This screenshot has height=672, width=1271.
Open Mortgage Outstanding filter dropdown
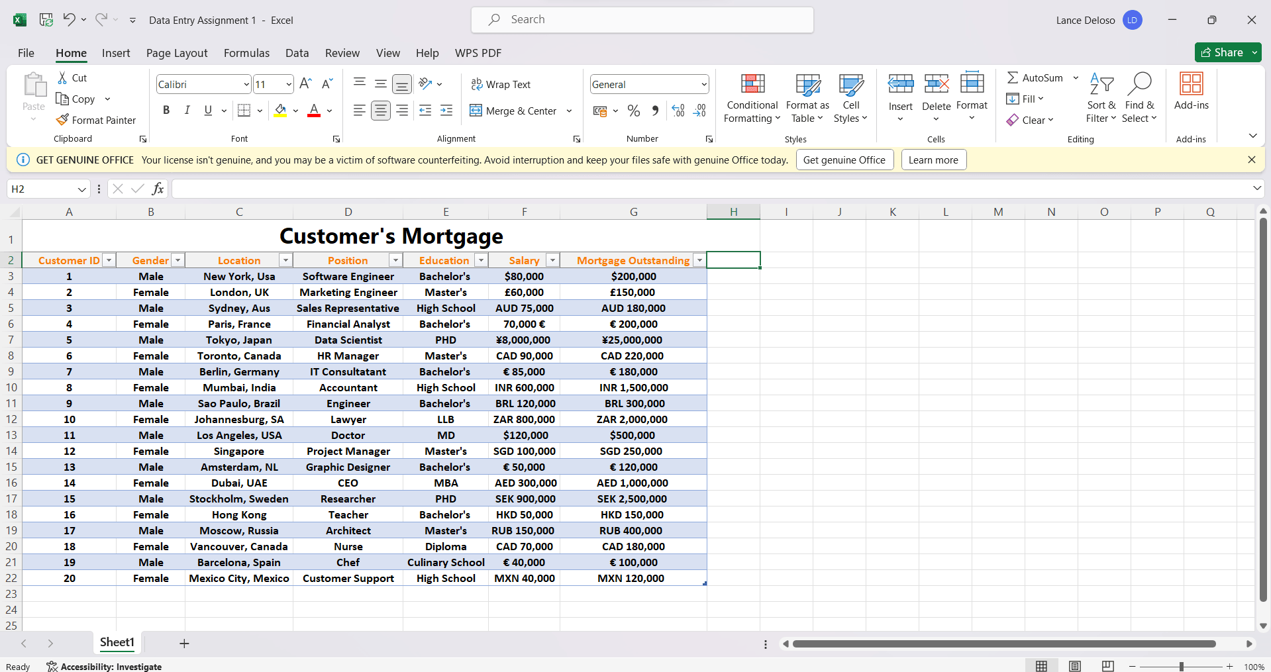coord(699,261)
